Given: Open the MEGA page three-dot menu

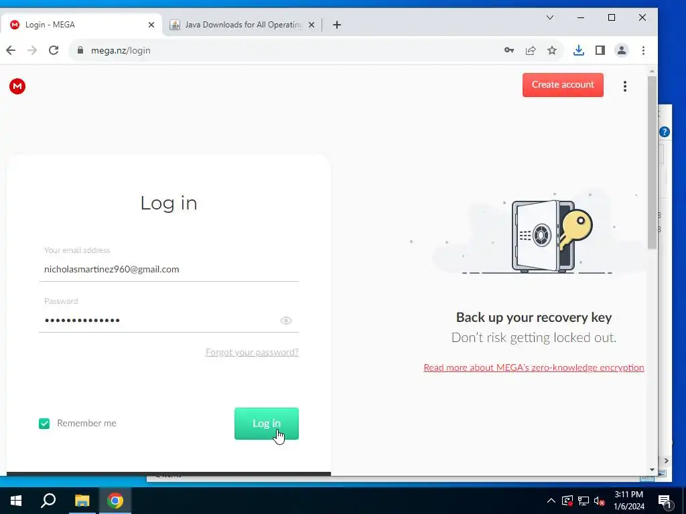Looking at the screenshot, I should pyautogui.click(x=625, y=86).
